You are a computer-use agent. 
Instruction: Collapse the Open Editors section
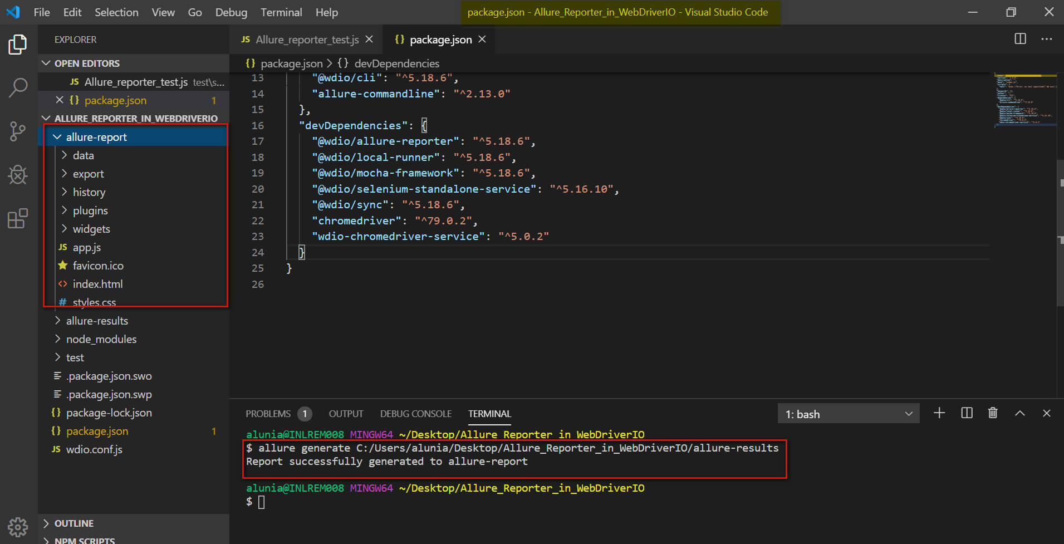134,63
